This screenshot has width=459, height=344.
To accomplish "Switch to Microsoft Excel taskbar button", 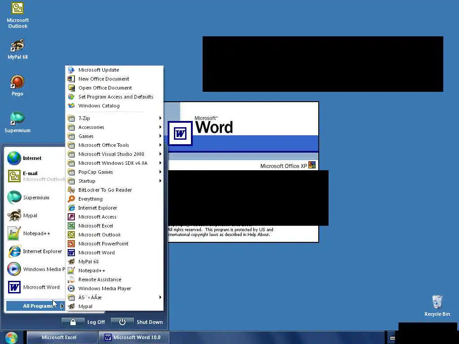I will click(62, 337).
